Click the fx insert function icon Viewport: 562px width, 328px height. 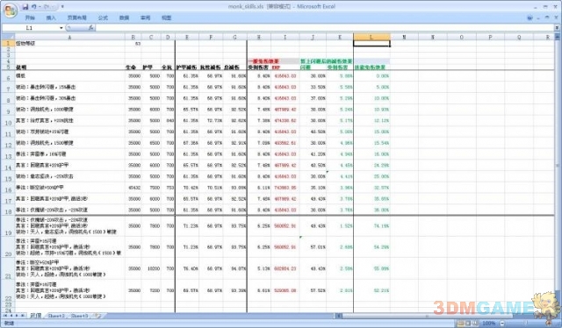point(91,27)
